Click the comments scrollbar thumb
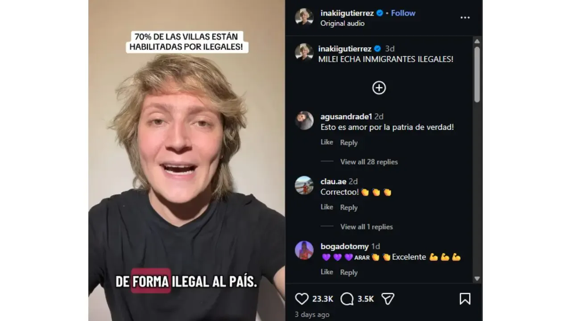The width and height of the screenshot is (571, 321). pyautogui.click(x=477, y=74)
